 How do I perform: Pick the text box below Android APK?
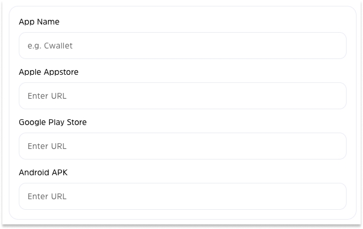coord(182,196)
